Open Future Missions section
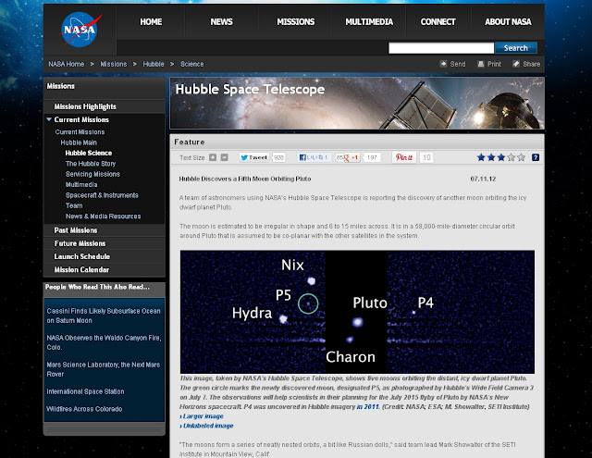Image resolution: width=592 pixels, height=458 pixels. click(x=80, y=243)
